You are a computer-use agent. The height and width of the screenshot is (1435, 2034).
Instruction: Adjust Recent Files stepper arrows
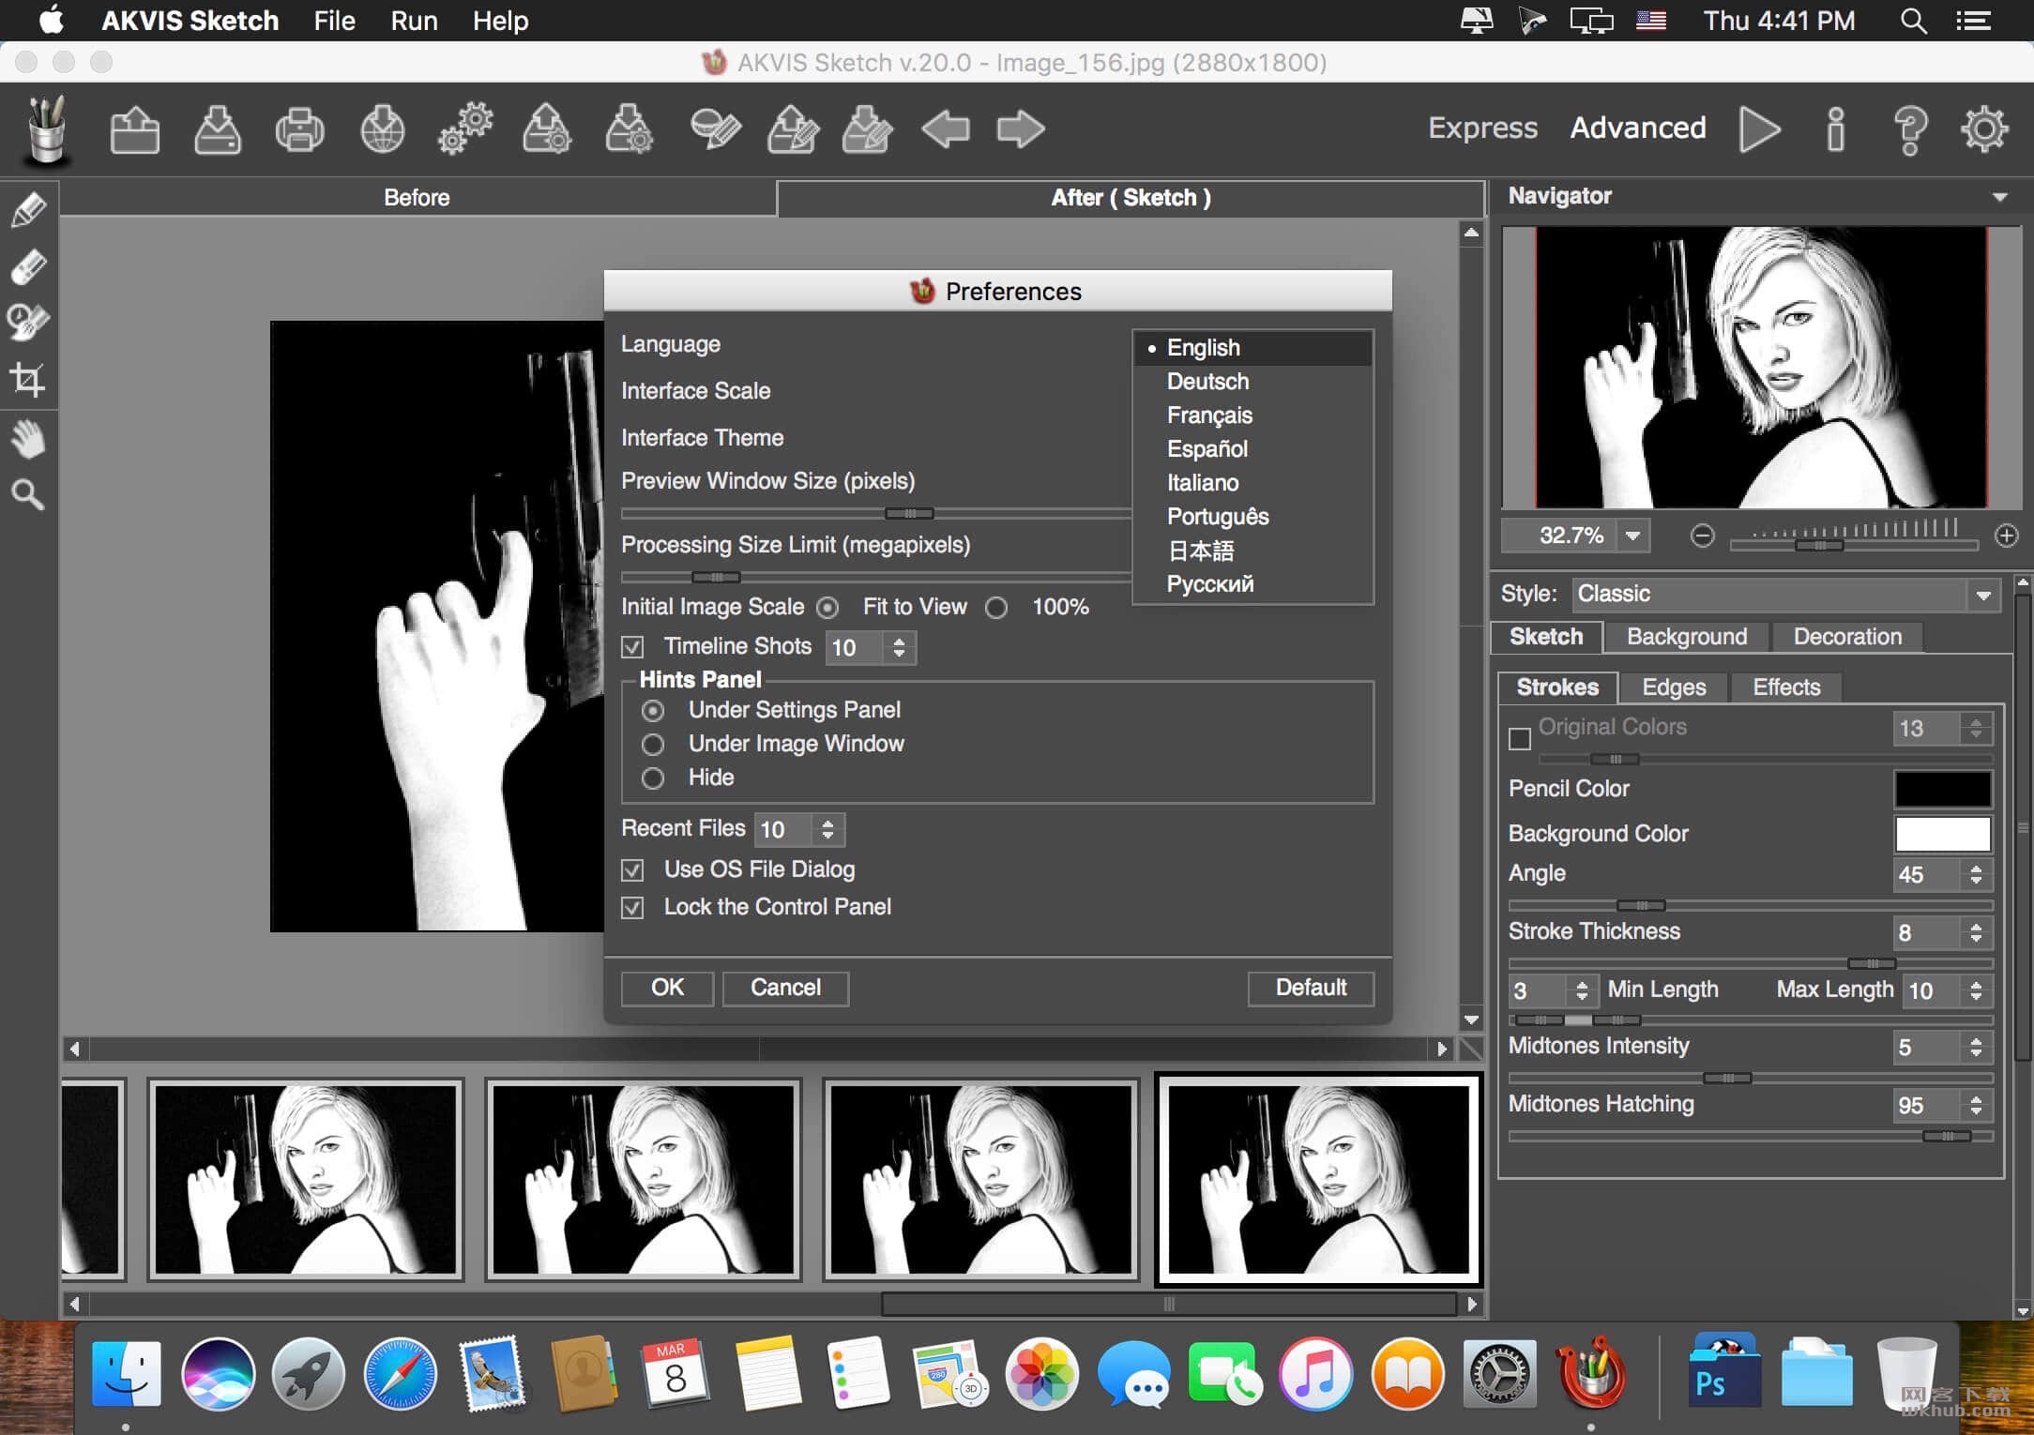point(827,829)
